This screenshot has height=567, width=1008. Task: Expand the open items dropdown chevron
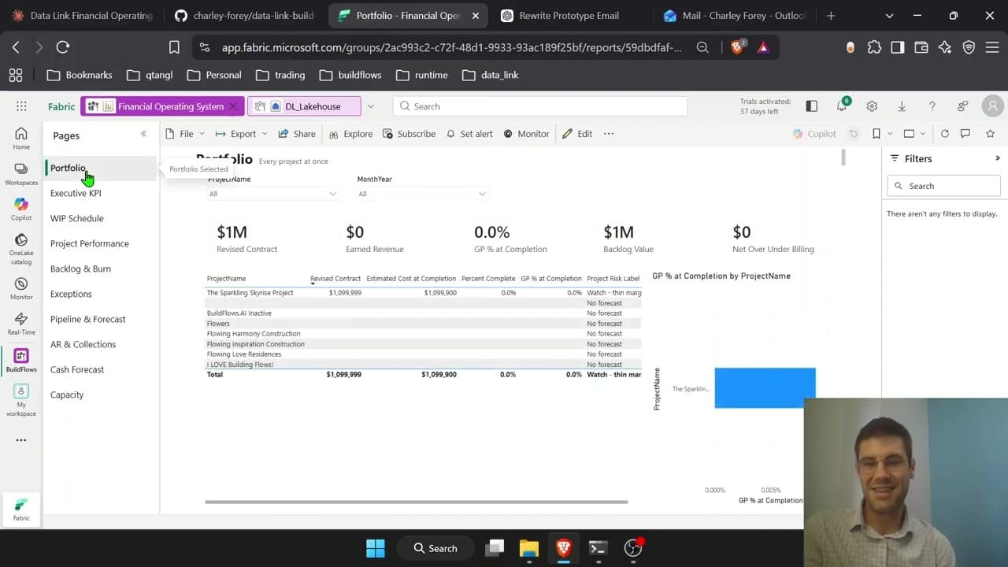point(370,106)
